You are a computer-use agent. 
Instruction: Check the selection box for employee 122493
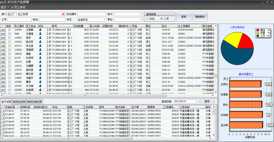(10, 30)
